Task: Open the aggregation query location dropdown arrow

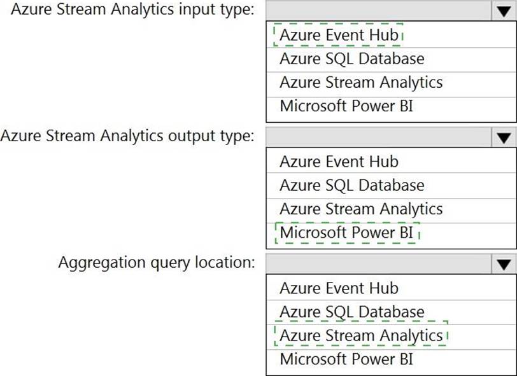Action: coord(504,264)
